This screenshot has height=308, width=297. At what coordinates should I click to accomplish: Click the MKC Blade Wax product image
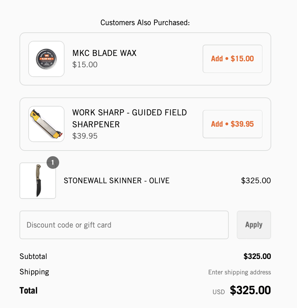pos(47,59)
